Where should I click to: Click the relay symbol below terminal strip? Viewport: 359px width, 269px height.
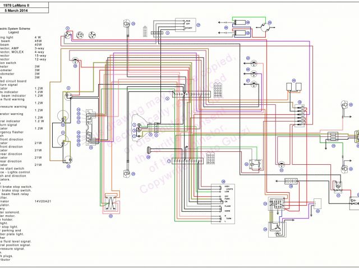tap(255, 164)
